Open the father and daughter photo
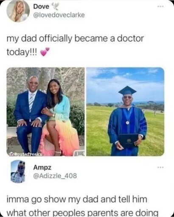Screen dimensions: 174x217 coord(45,112)
